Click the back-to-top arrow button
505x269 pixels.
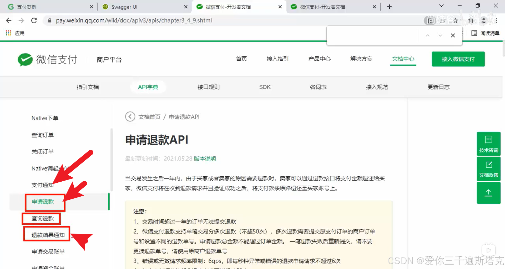point(489,193)
